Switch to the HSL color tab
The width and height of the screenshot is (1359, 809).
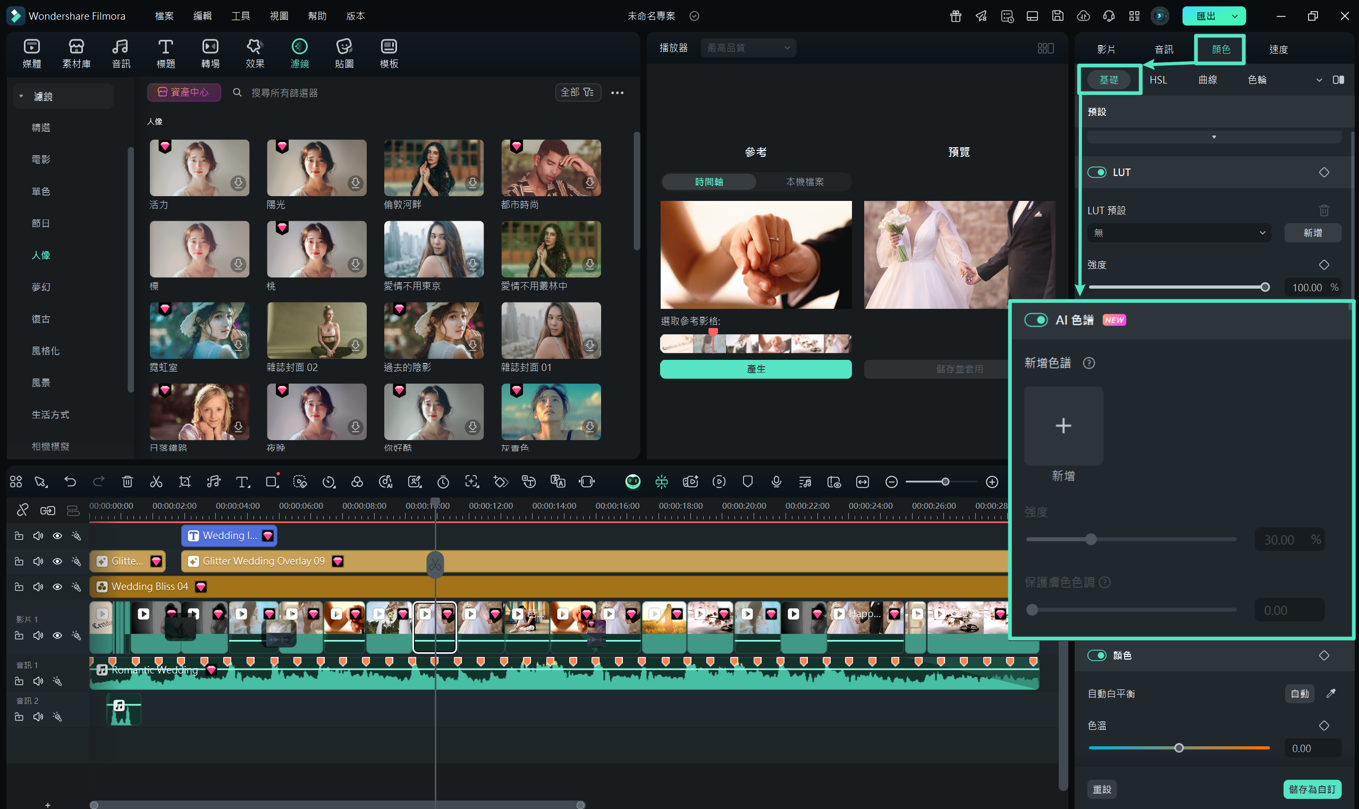pyautogui.click(x=1158, y=80)
